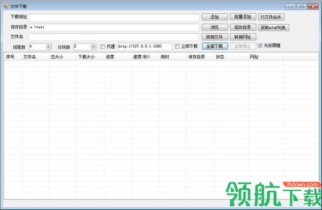Sort by the 保存目录 column header
Screen dimensions: 322x210
pos(200,57)
